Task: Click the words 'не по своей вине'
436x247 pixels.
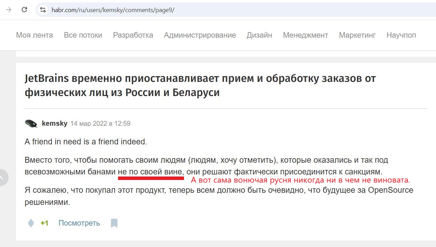Action: (150, 171)
